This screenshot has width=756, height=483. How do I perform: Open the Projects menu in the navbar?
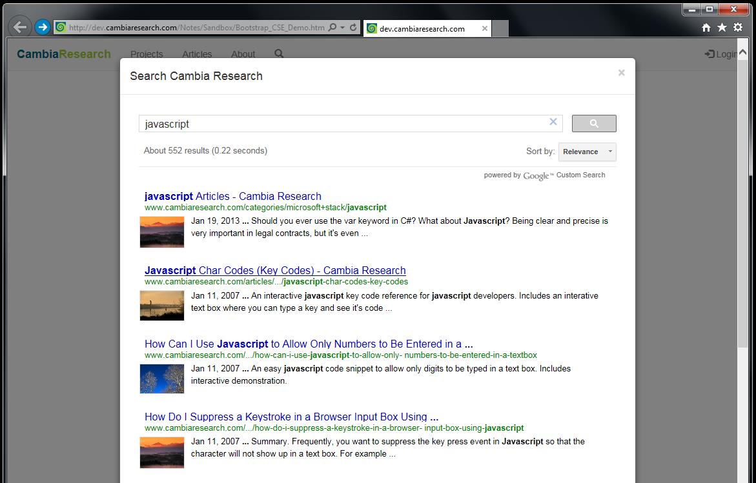point(147,54)
